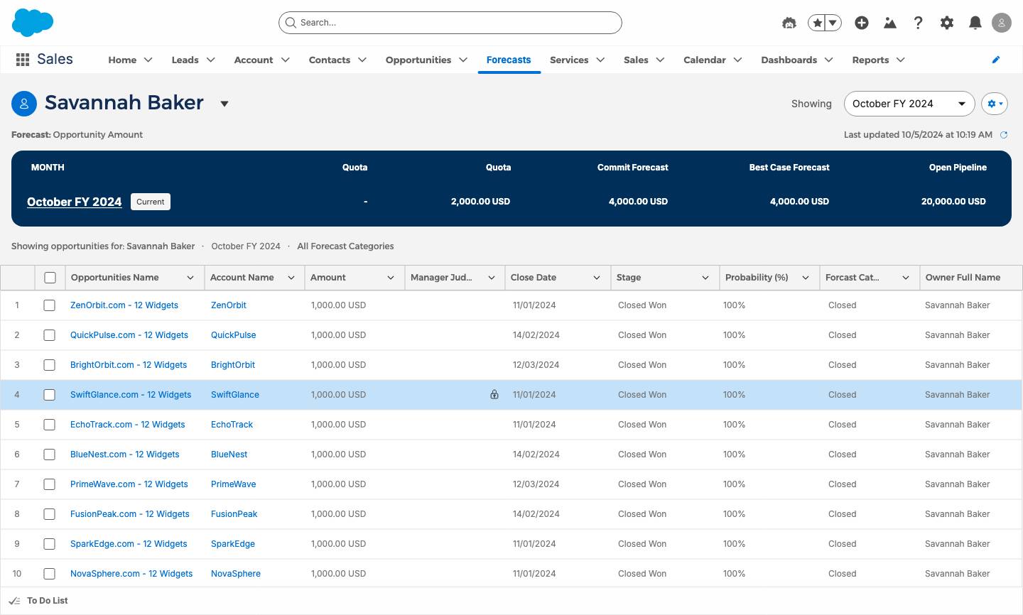Click the Salesforce cloud logo
Viewport: 1023px width, 615px height.
33,23
